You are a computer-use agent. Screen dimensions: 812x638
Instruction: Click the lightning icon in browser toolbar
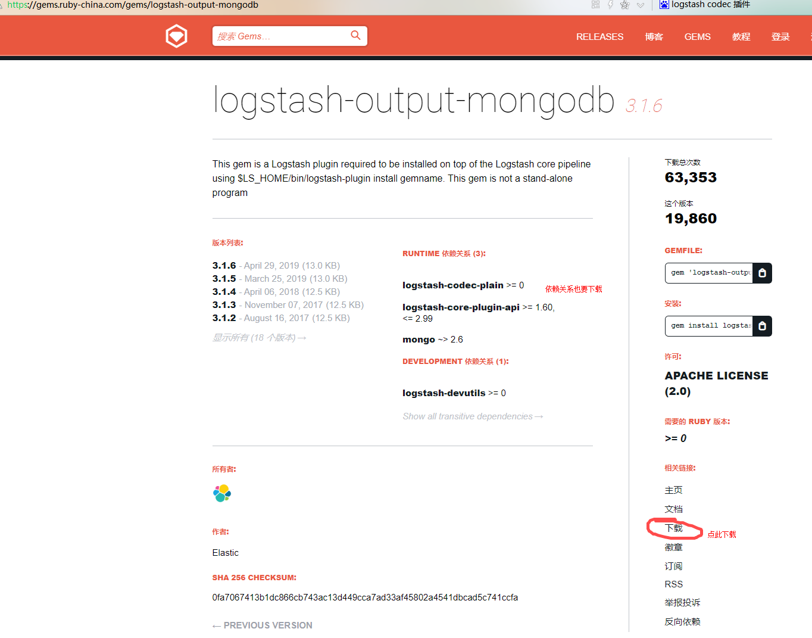(x=610, y=5)
